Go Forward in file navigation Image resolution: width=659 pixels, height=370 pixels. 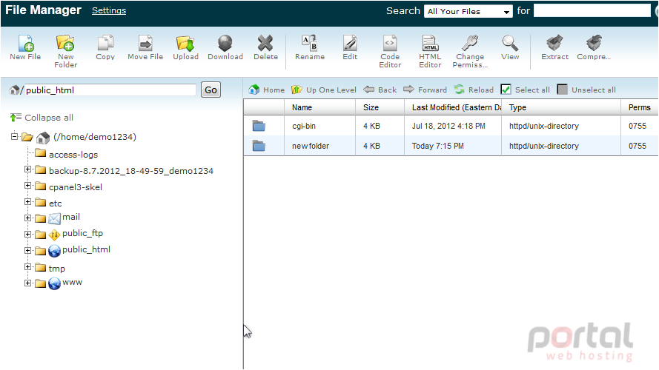click(425, 90)
